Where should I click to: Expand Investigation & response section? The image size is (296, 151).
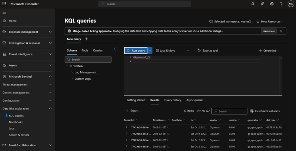coord(50,43)
